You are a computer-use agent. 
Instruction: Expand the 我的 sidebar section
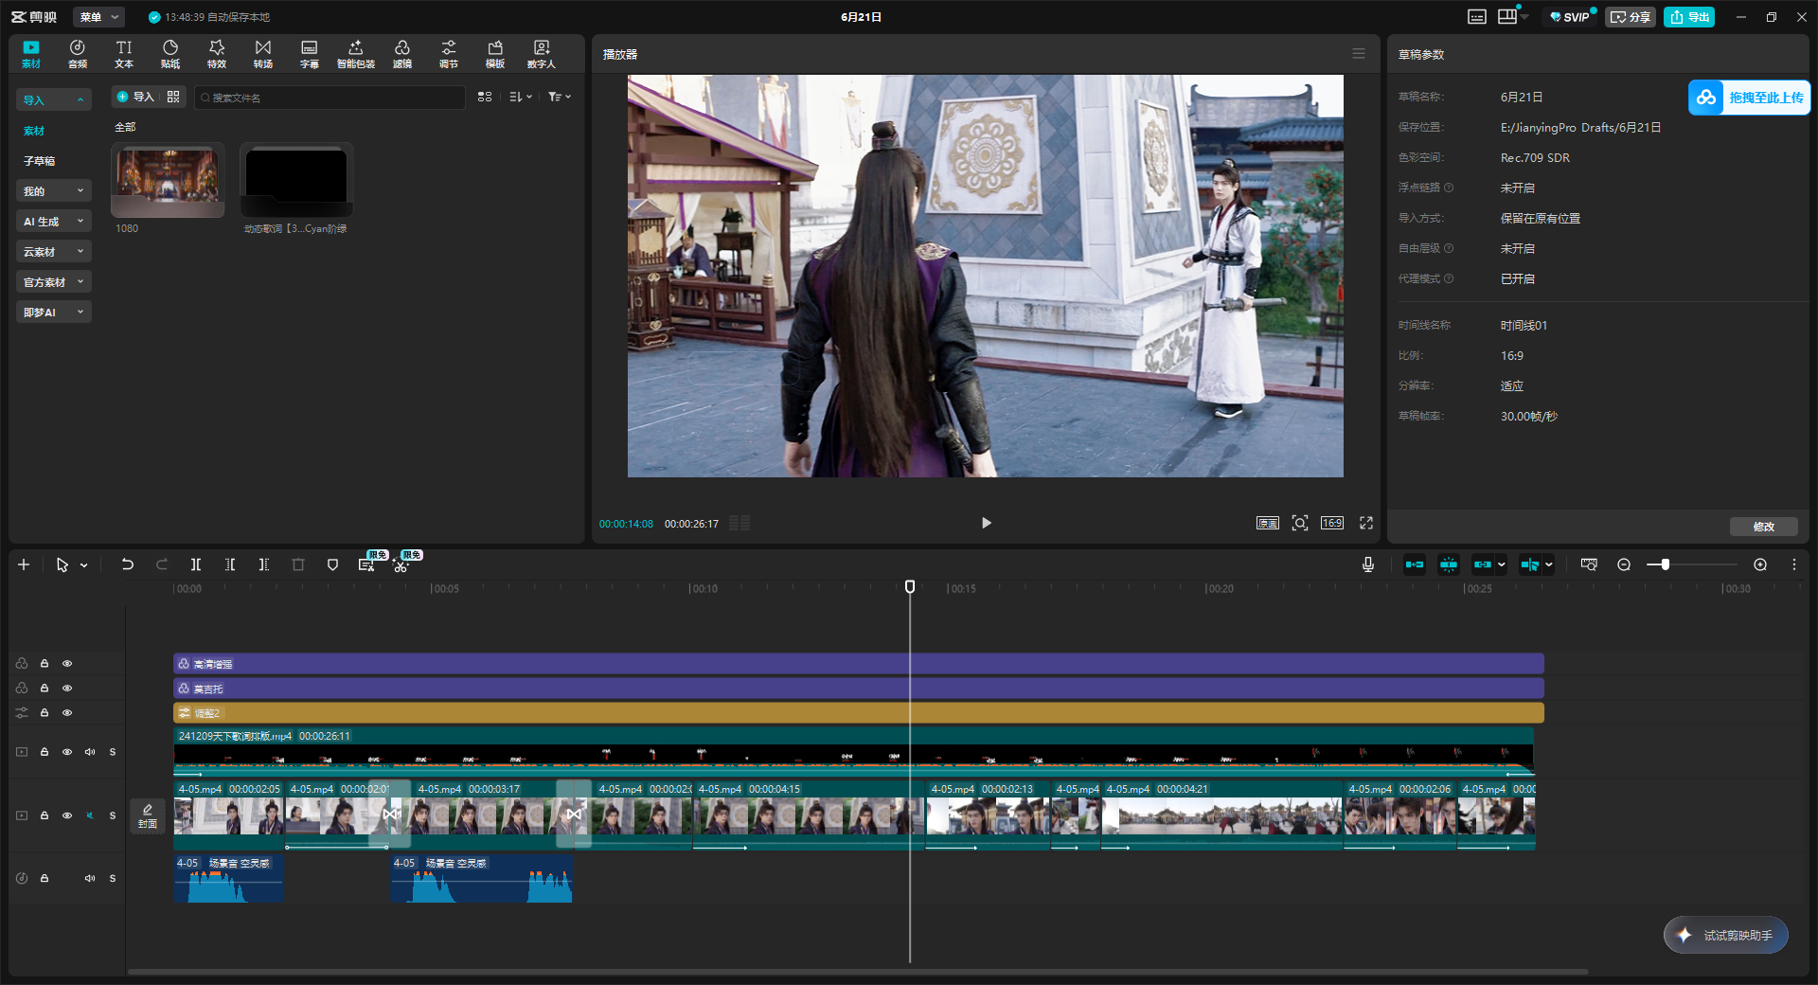coord(54,191)
